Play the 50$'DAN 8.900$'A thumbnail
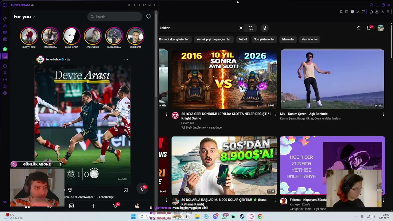 coord(224,166)
